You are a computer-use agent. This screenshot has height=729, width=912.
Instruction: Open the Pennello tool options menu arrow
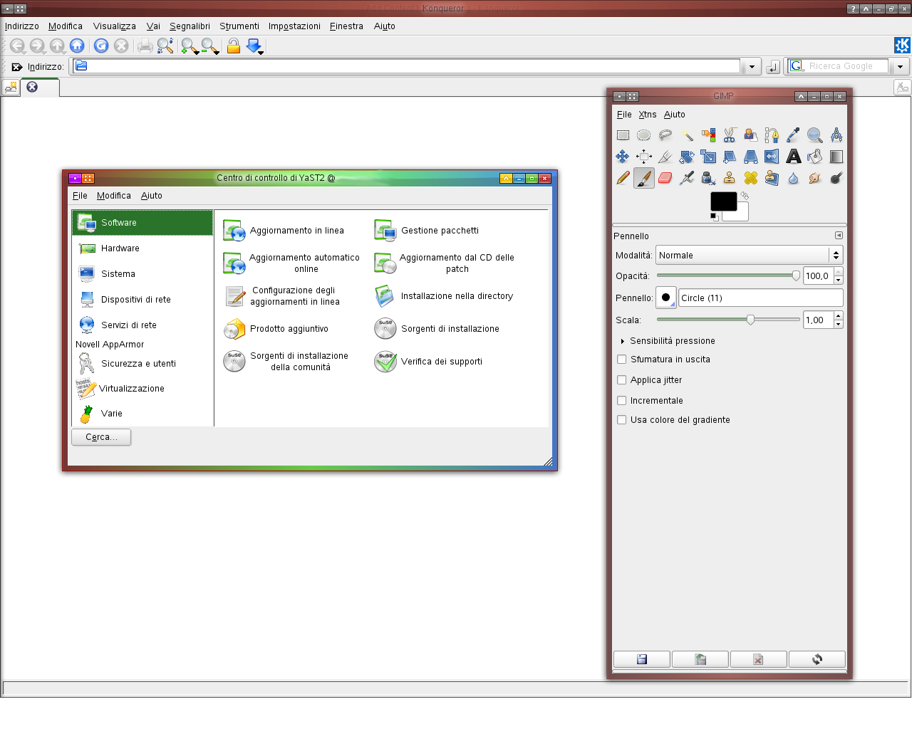point(839,236)
